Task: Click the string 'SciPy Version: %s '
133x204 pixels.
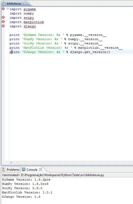Action: pyautogui.click(x=42, y=43)
